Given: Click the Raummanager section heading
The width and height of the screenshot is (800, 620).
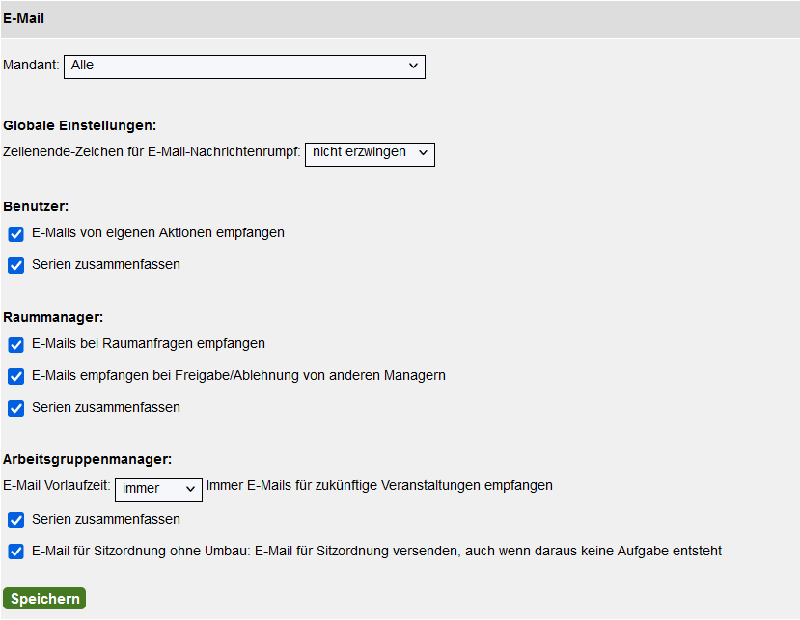Looking at the screenshot, I should [53, 317].
